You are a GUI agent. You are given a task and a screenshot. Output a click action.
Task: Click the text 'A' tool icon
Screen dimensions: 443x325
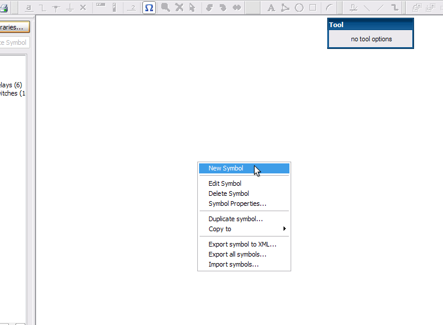[x=271, y=8]
